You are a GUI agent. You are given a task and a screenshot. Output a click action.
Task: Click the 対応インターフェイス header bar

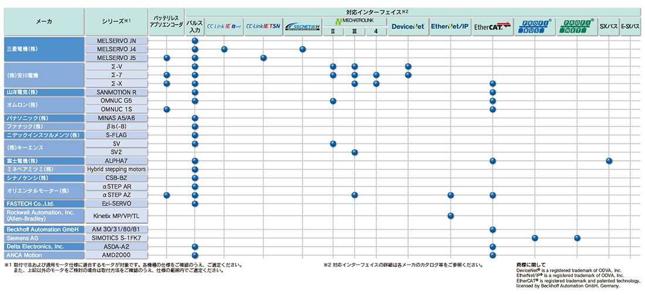coord(413,12)
